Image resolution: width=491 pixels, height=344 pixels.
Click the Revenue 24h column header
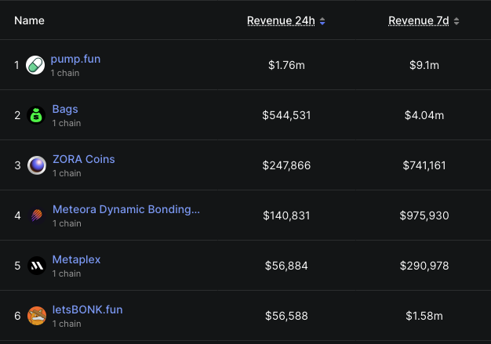(281, 20)
